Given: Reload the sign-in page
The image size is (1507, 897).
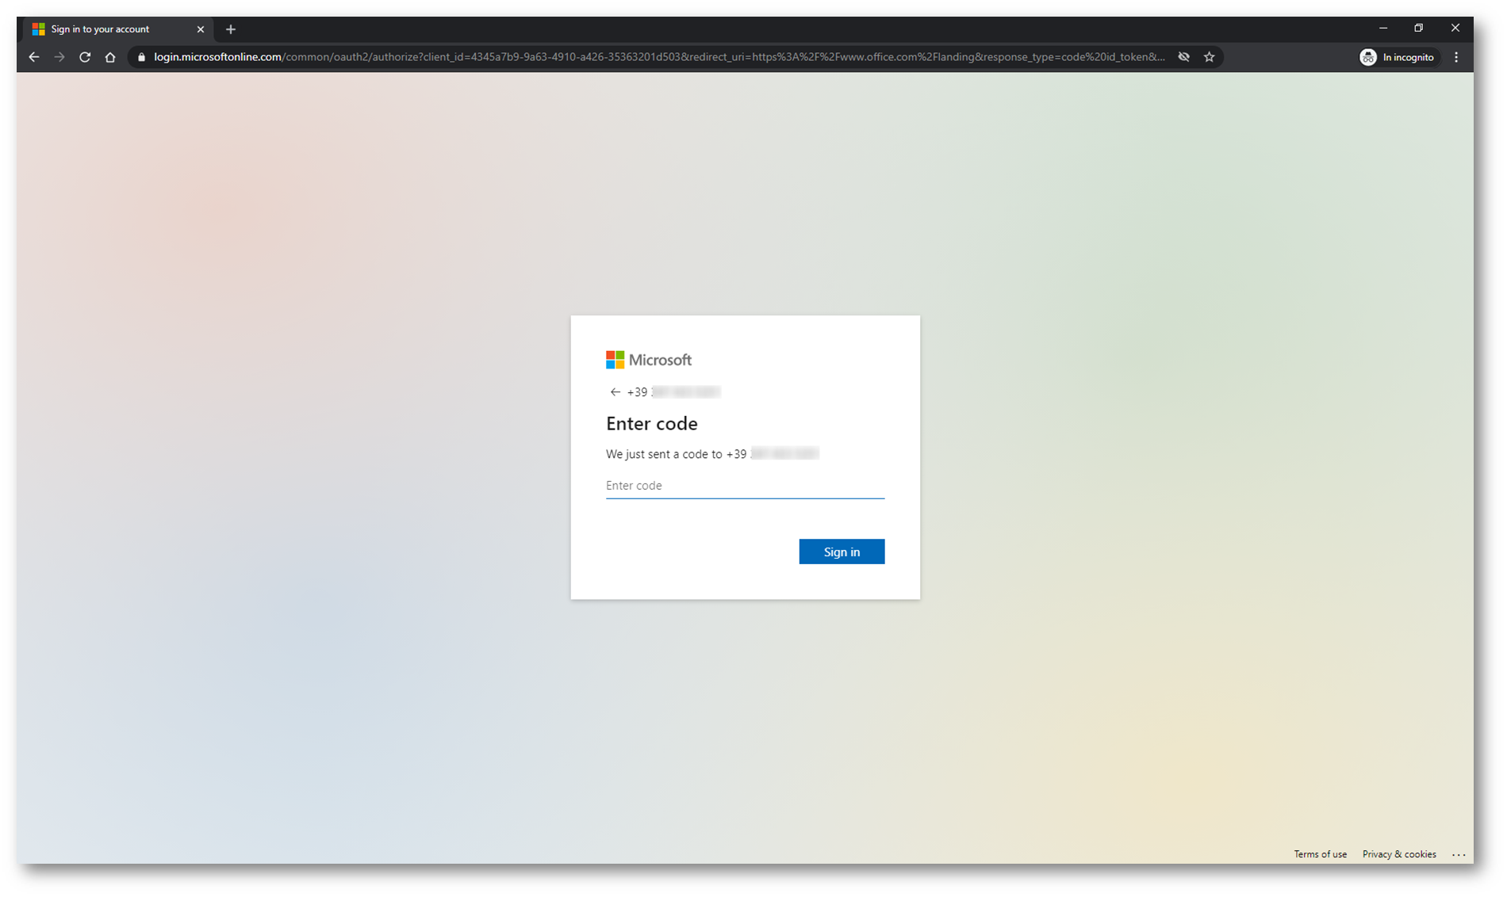Looking at the screenshot, I should [x=85, y=57].
